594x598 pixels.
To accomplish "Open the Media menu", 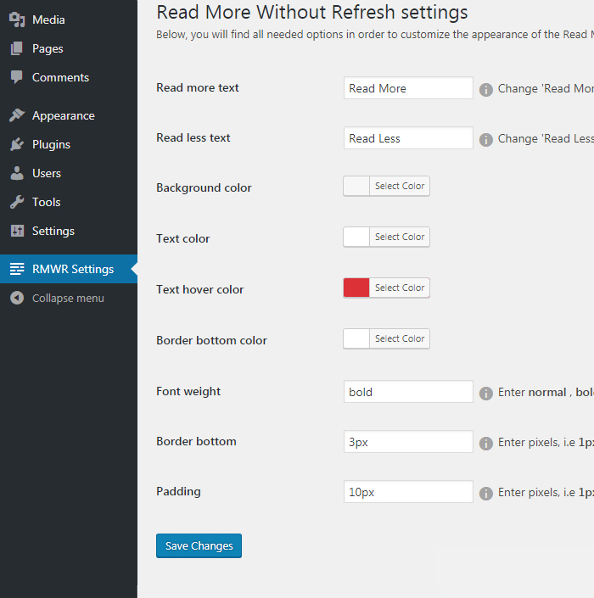I will [69, 20].
